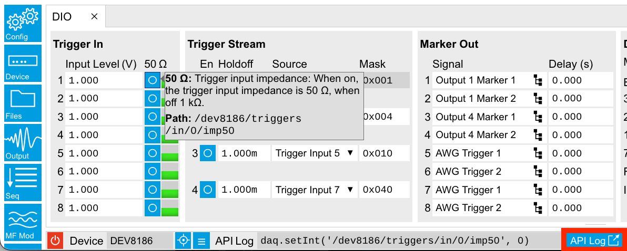Open signal tree selector for AWG Trigger 2 row 8
627x251 pixels.
coord(538,208)
